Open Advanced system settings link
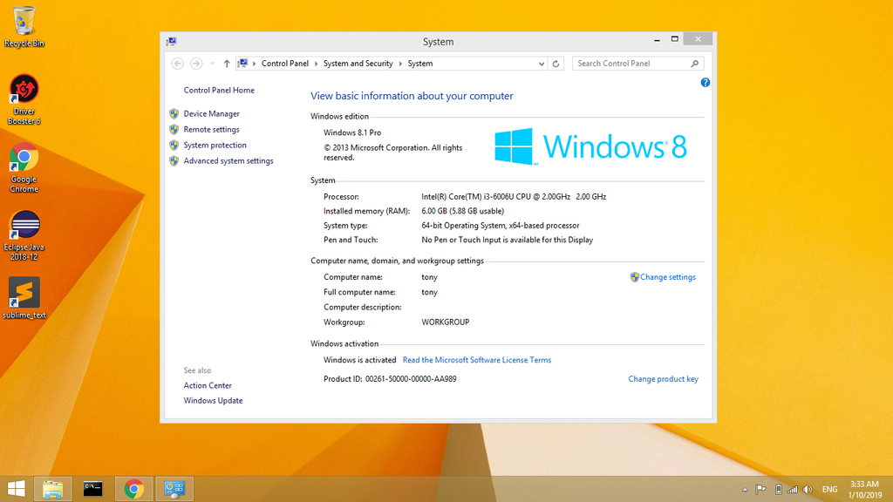Image resolution: width=893 pixels, height=502 pixels. (x=228, y=161)
